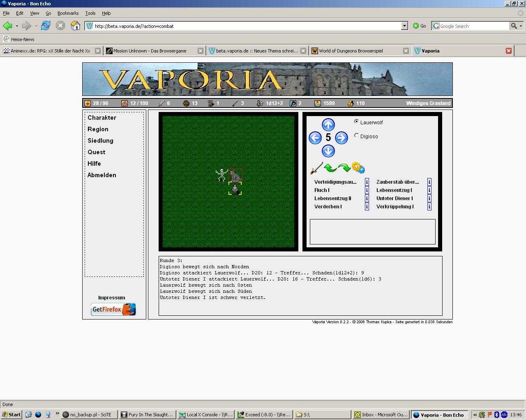The height and width of the screenshot is (420, 526).
Task: Select Digioso radio button
Action: click(x=356, y=136)
